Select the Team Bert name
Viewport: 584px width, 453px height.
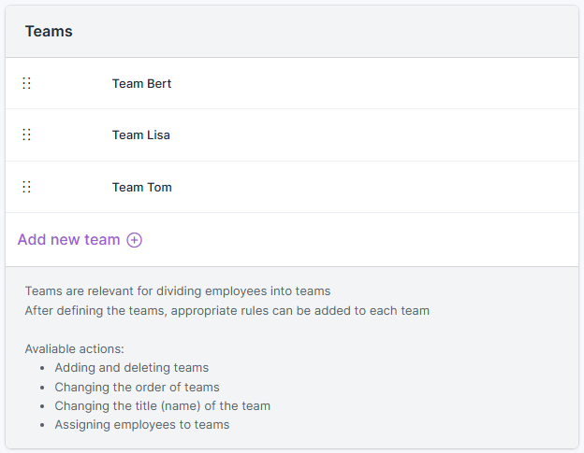[141, 83]
